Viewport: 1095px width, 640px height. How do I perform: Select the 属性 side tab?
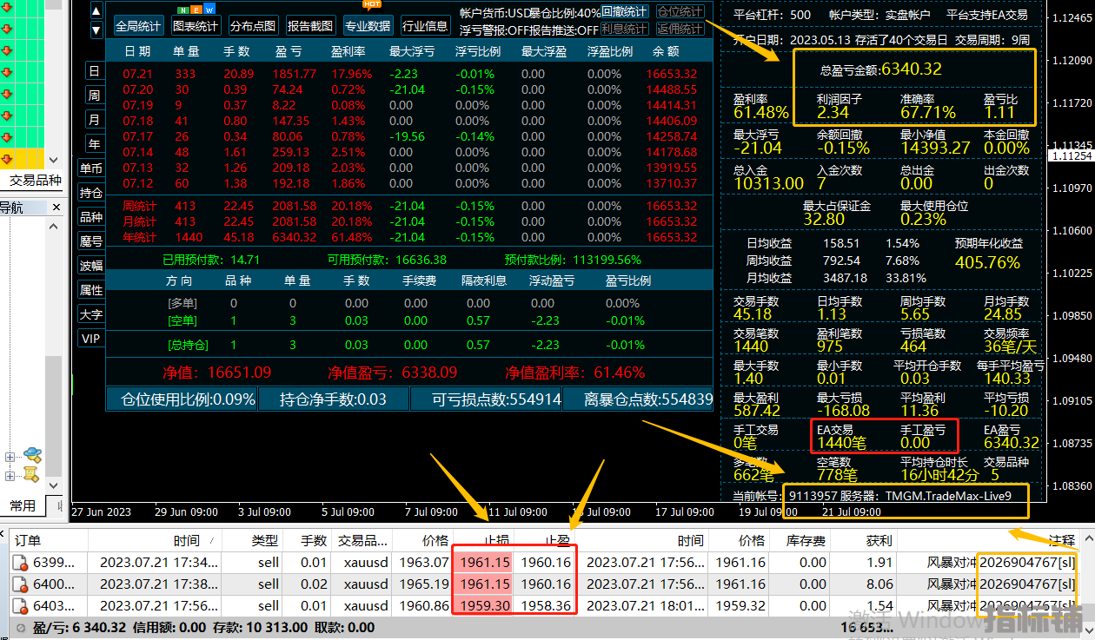[x=91, y=290]
